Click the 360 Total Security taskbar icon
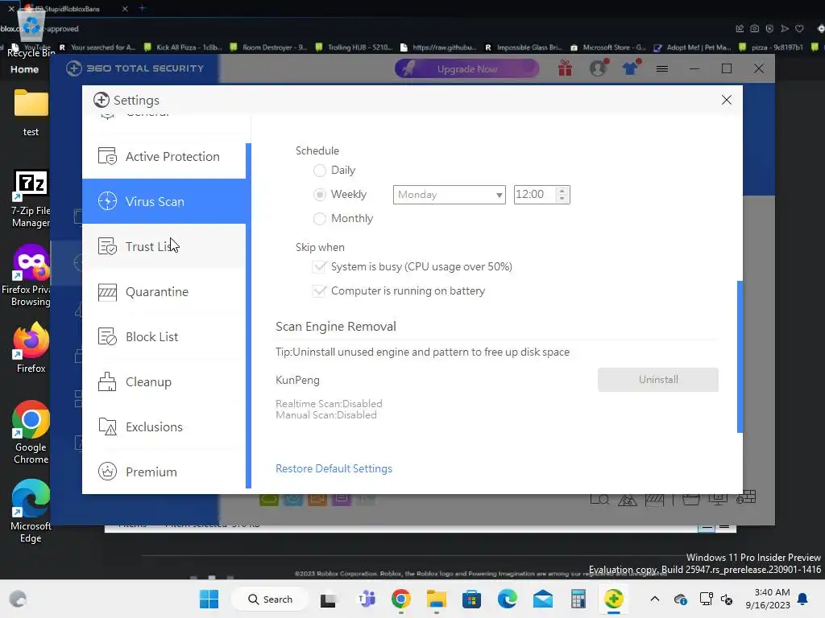 613,599
